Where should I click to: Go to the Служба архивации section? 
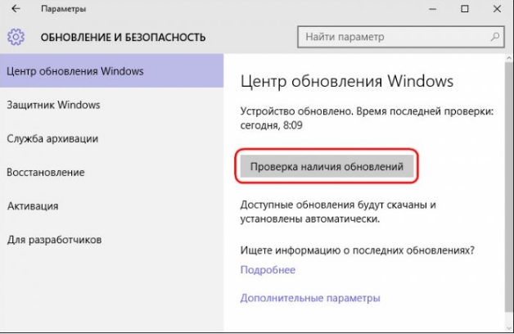pyautogui.click(x=52, y=138)
